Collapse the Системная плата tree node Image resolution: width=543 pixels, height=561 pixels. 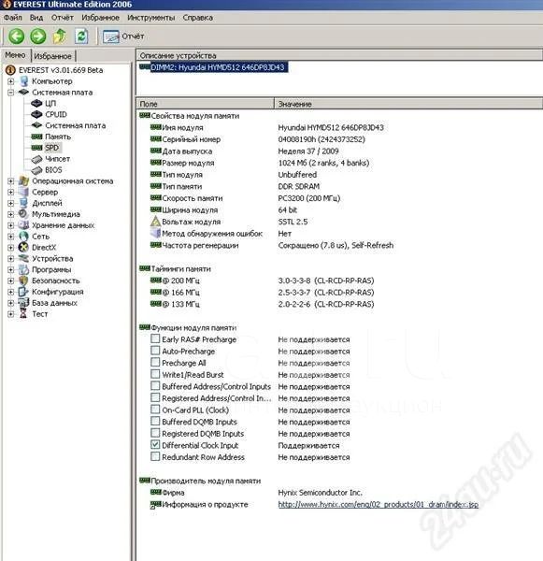(x=10, y=93)
